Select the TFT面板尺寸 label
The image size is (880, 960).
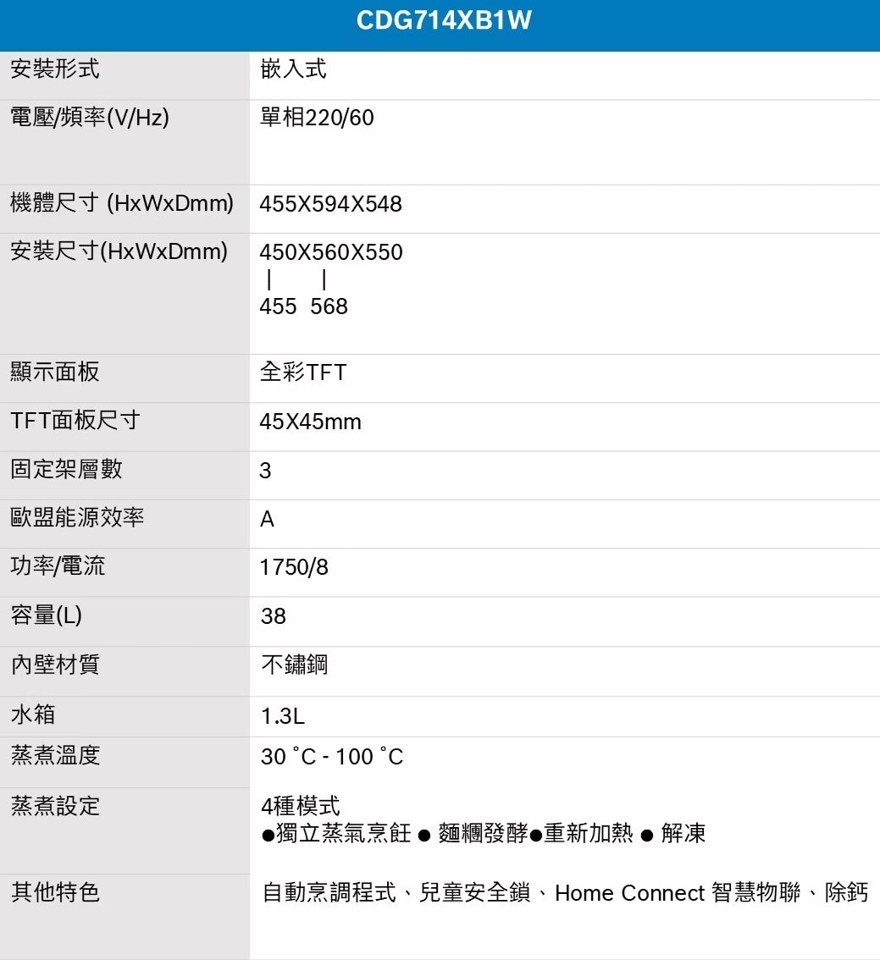tap(75, 421)
